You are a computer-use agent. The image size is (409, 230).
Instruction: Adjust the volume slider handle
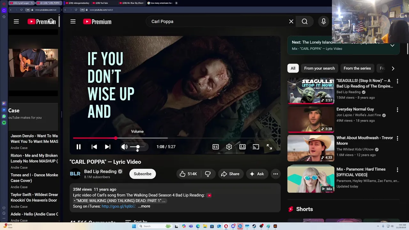[x=138, y=147]
